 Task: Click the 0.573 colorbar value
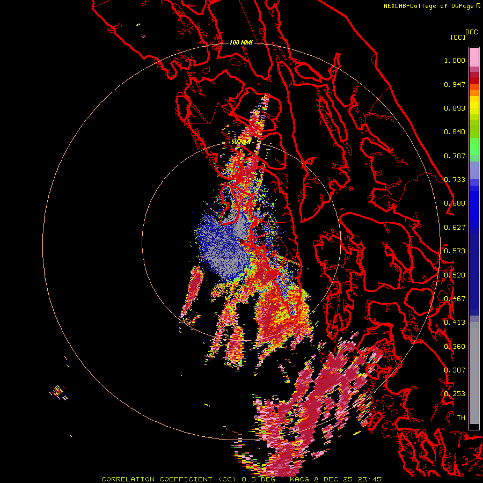click(455, 251)
